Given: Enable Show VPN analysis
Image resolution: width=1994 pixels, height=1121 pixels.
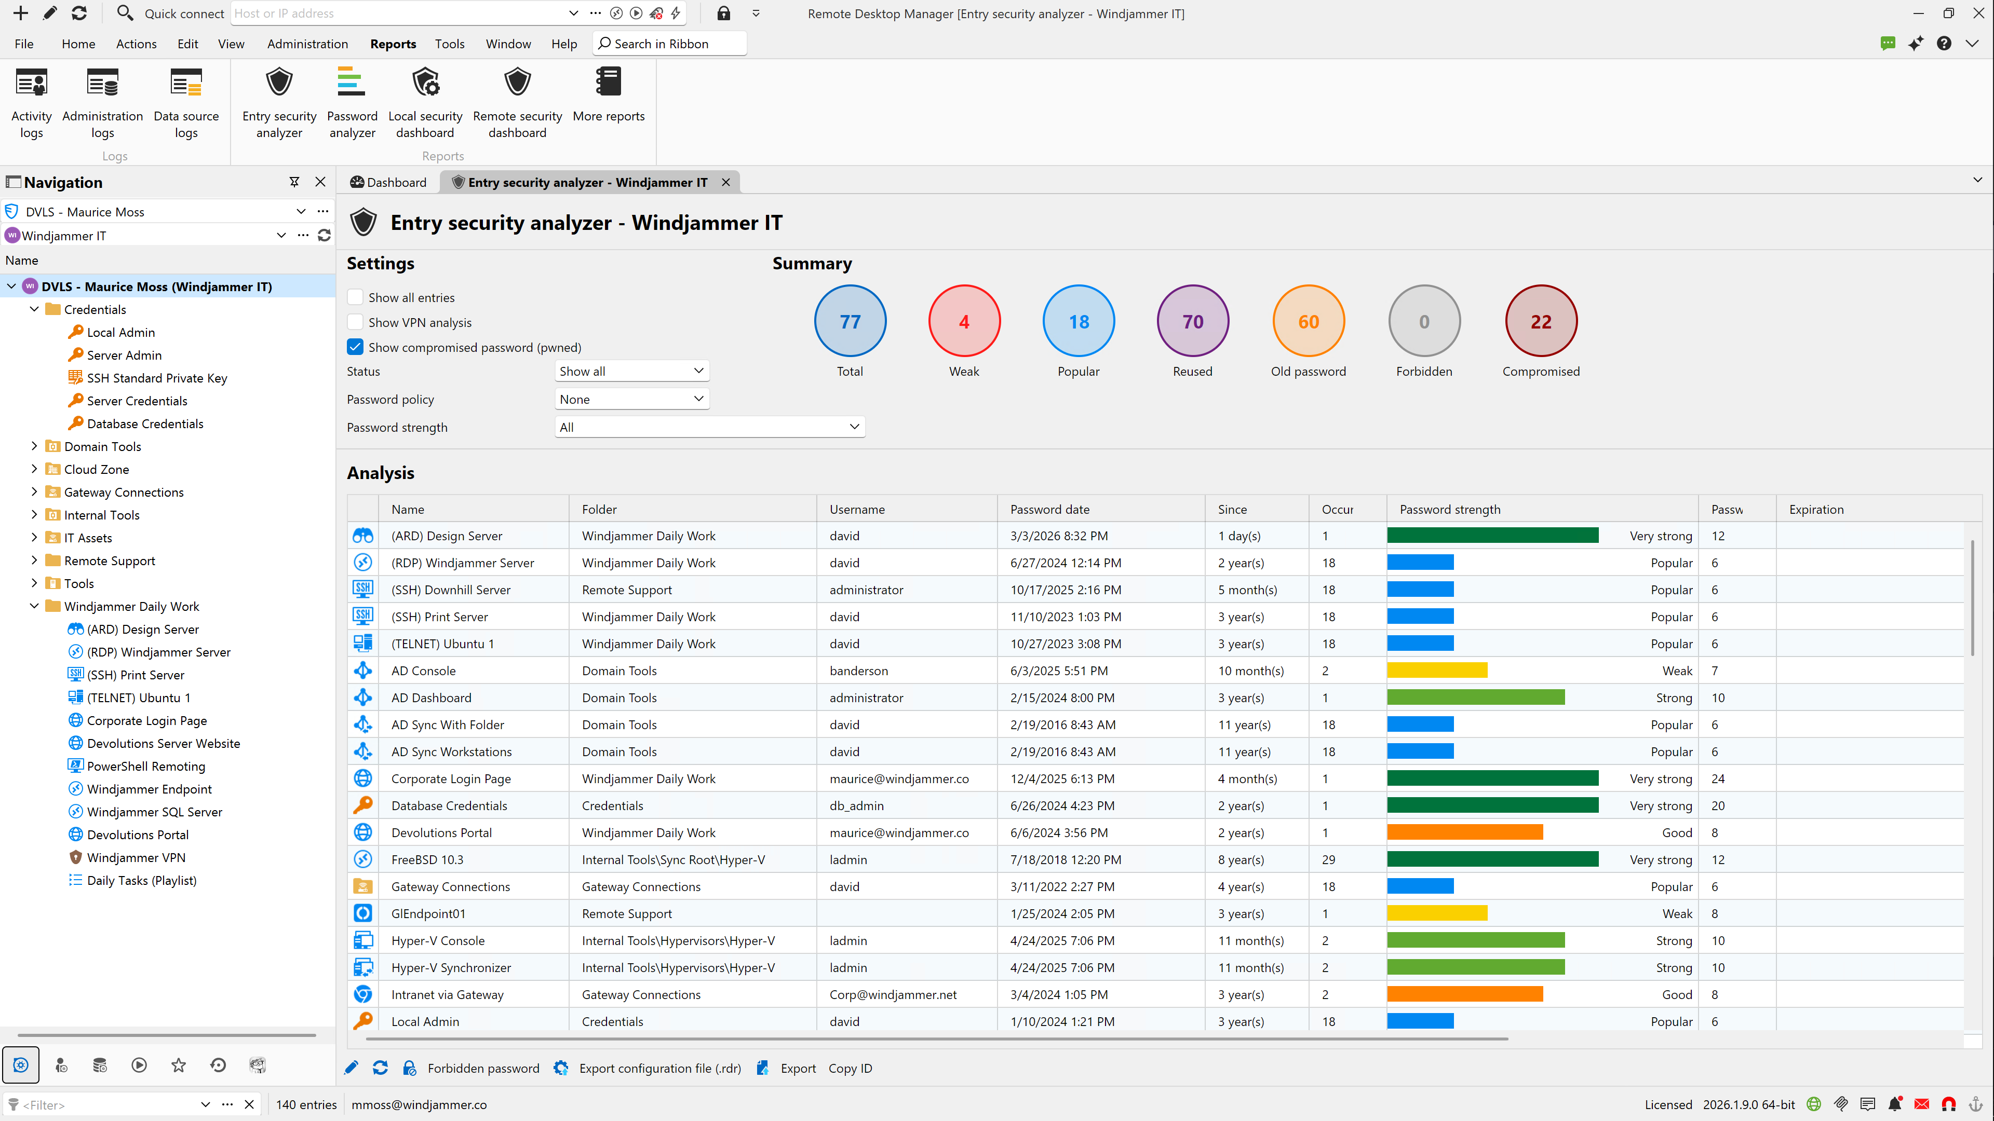Looking at the screenshot, I should coord(355,322).
